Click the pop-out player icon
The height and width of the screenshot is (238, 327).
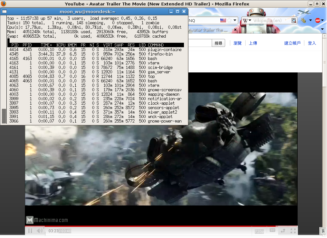coord(283,231)
